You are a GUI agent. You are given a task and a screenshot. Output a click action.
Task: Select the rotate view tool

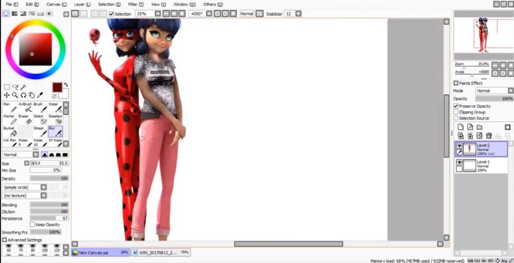point(24,95)
